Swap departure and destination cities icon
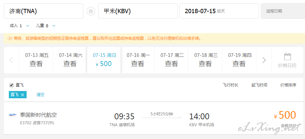This screenshot has height=139, width=305. click(x=91, y=11)
